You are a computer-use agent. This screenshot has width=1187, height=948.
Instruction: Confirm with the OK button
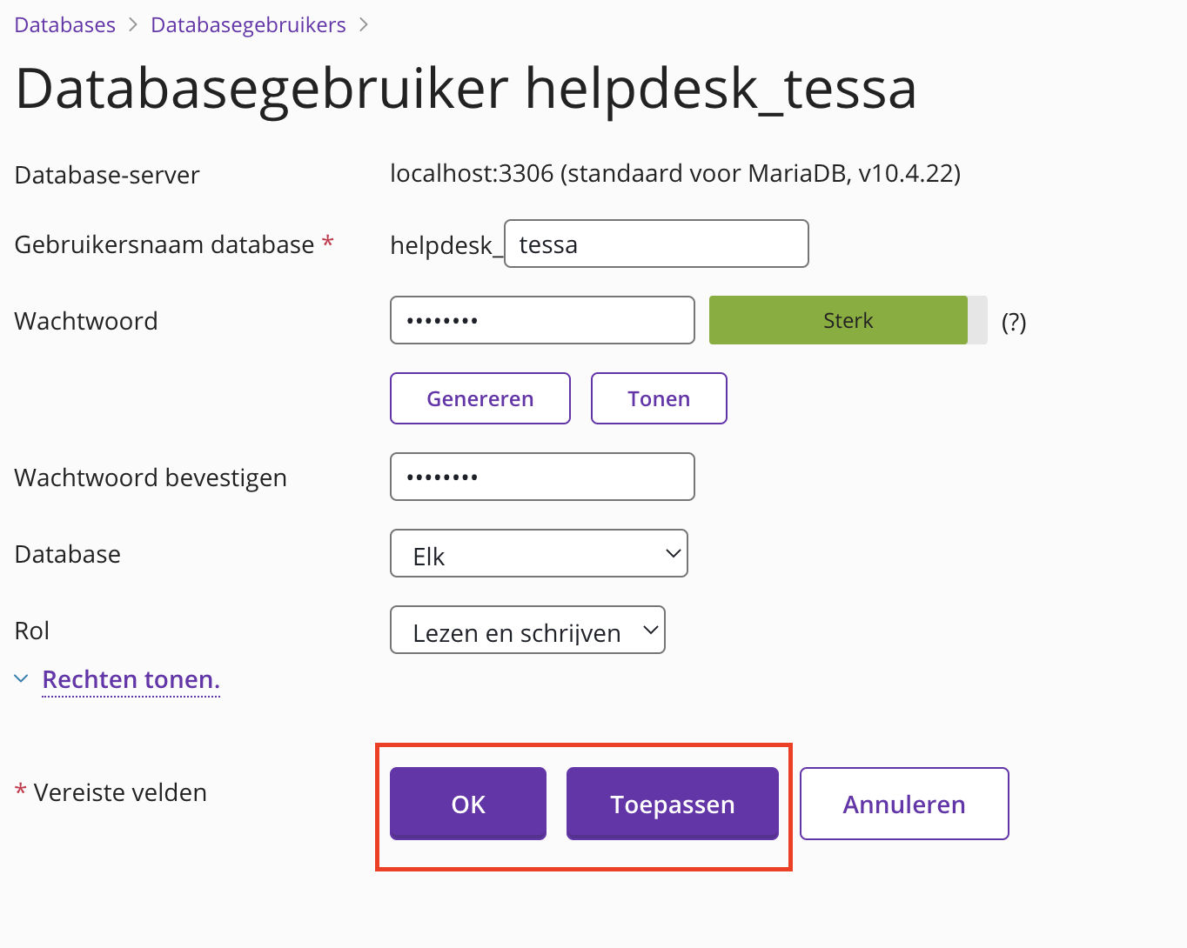pos(468,804)
